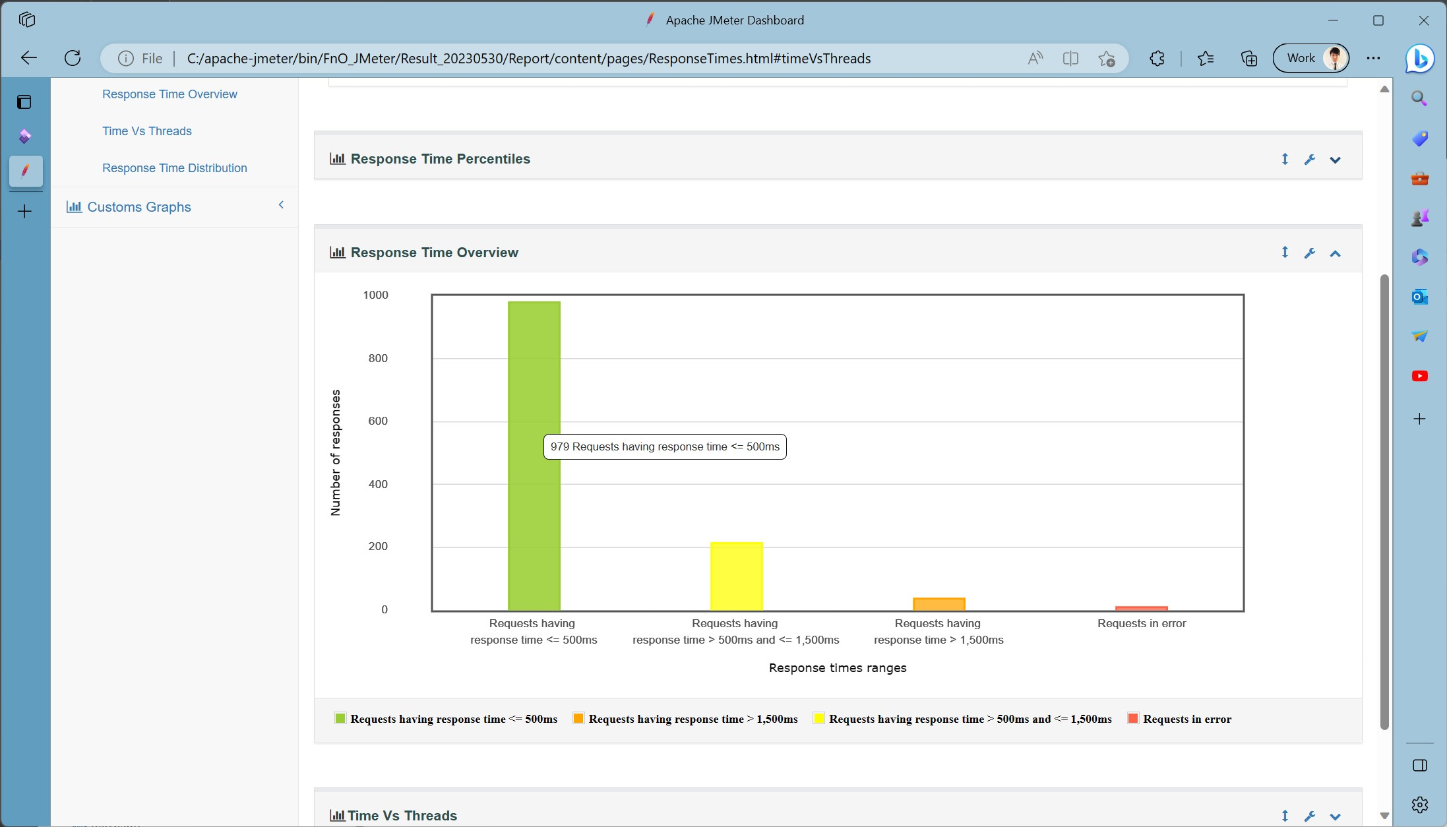1447x827 pixels.
Task: Click the green bar in chart
Action: (x=534, y=456)
